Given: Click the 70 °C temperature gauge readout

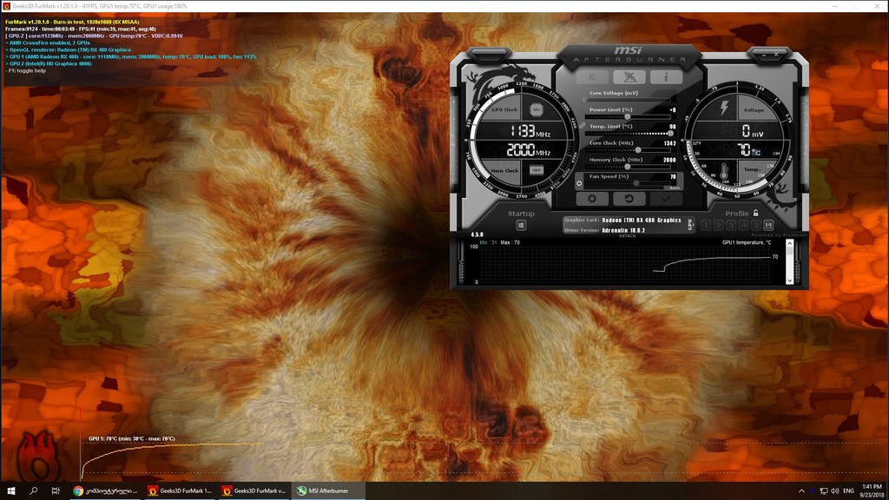Looking at the screenshot, I should [x=748, y=150].
